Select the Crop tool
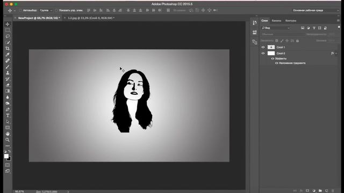The width and height of the screenshot is (344, 193). (x=8, y=48)
